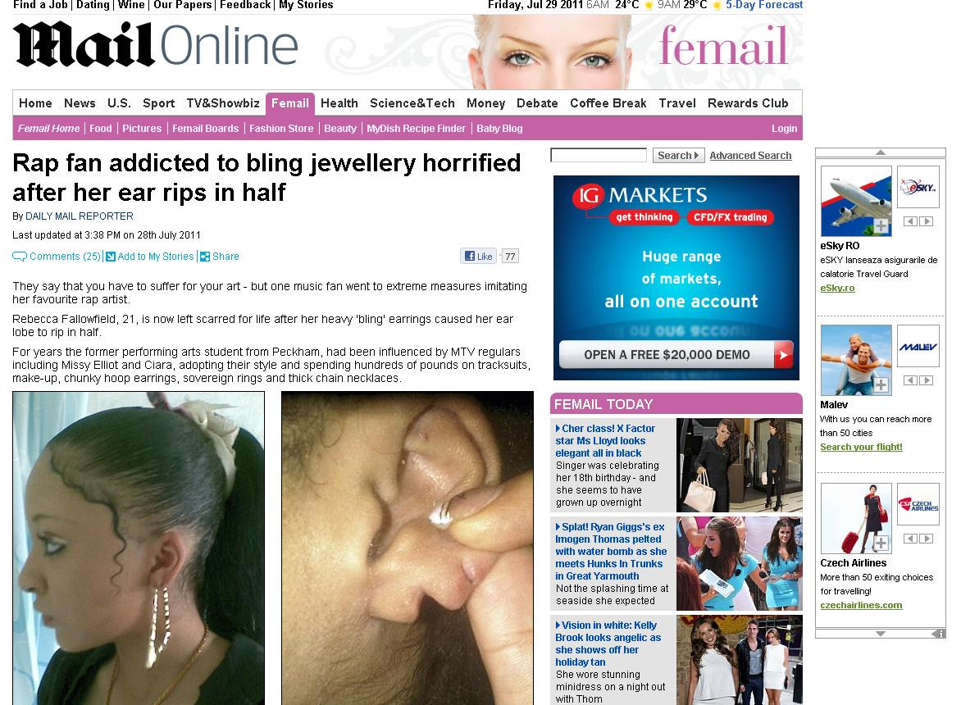This screenshot has width=961, height=705.
Task: Expand the eSky RO ad plus icon
Action: (x=881, y=226)
